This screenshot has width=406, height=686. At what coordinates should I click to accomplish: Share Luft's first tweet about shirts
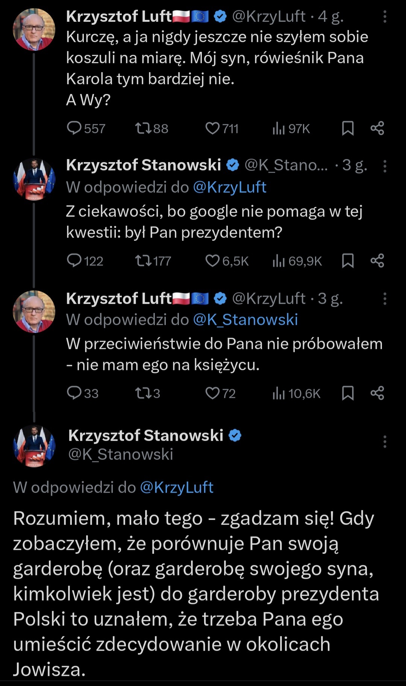[x=377, y=128]
